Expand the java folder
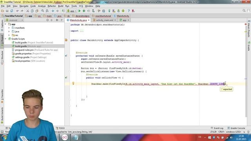251x141 pixels. point(9,31)
